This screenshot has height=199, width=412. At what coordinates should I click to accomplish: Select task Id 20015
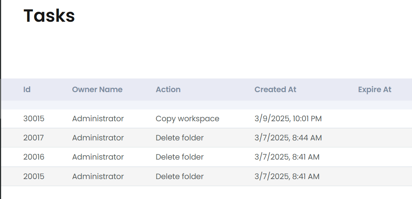(34, 177)
